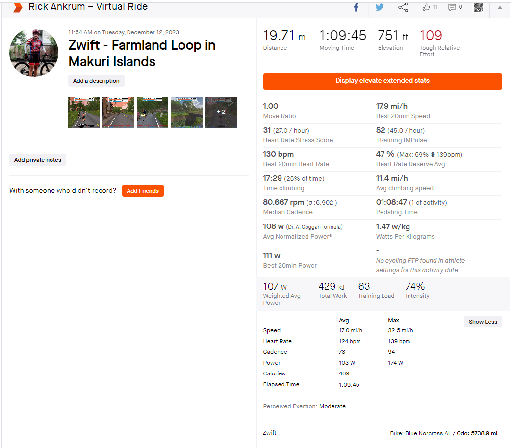Screen dimensions: 511x448
Task: Open third ride screenshot thumbnail
Action: [153, 112]
